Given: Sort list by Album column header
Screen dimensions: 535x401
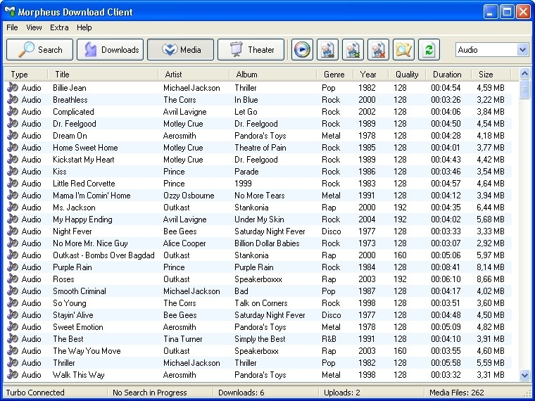Looking at the screenshot, I should coord(273,75).
